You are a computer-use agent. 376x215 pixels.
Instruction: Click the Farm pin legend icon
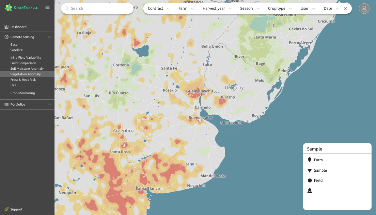tap(309, 160)
